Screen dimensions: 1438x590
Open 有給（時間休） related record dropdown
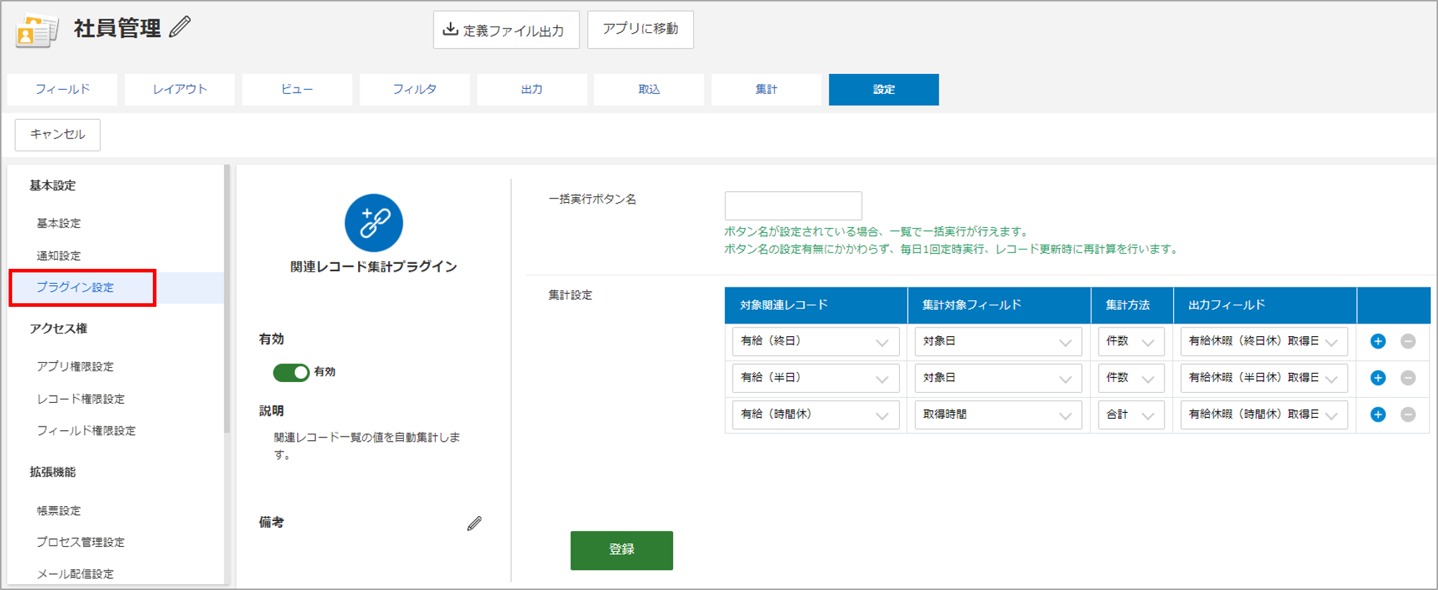pyautogui.click(x=815, y=414)
